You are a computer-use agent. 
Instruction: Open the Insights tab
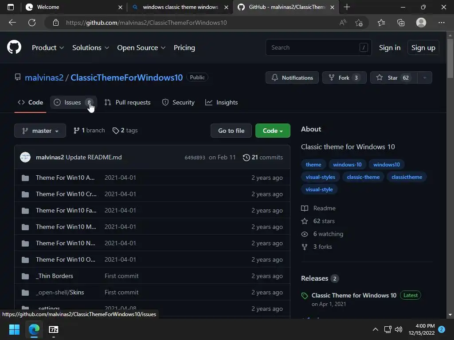pyautogui.click(x=222, y=102)
